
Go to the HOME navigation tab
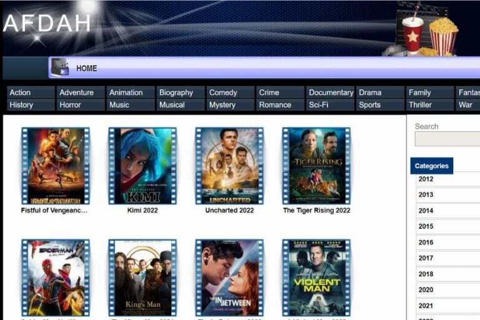(86, 68)
